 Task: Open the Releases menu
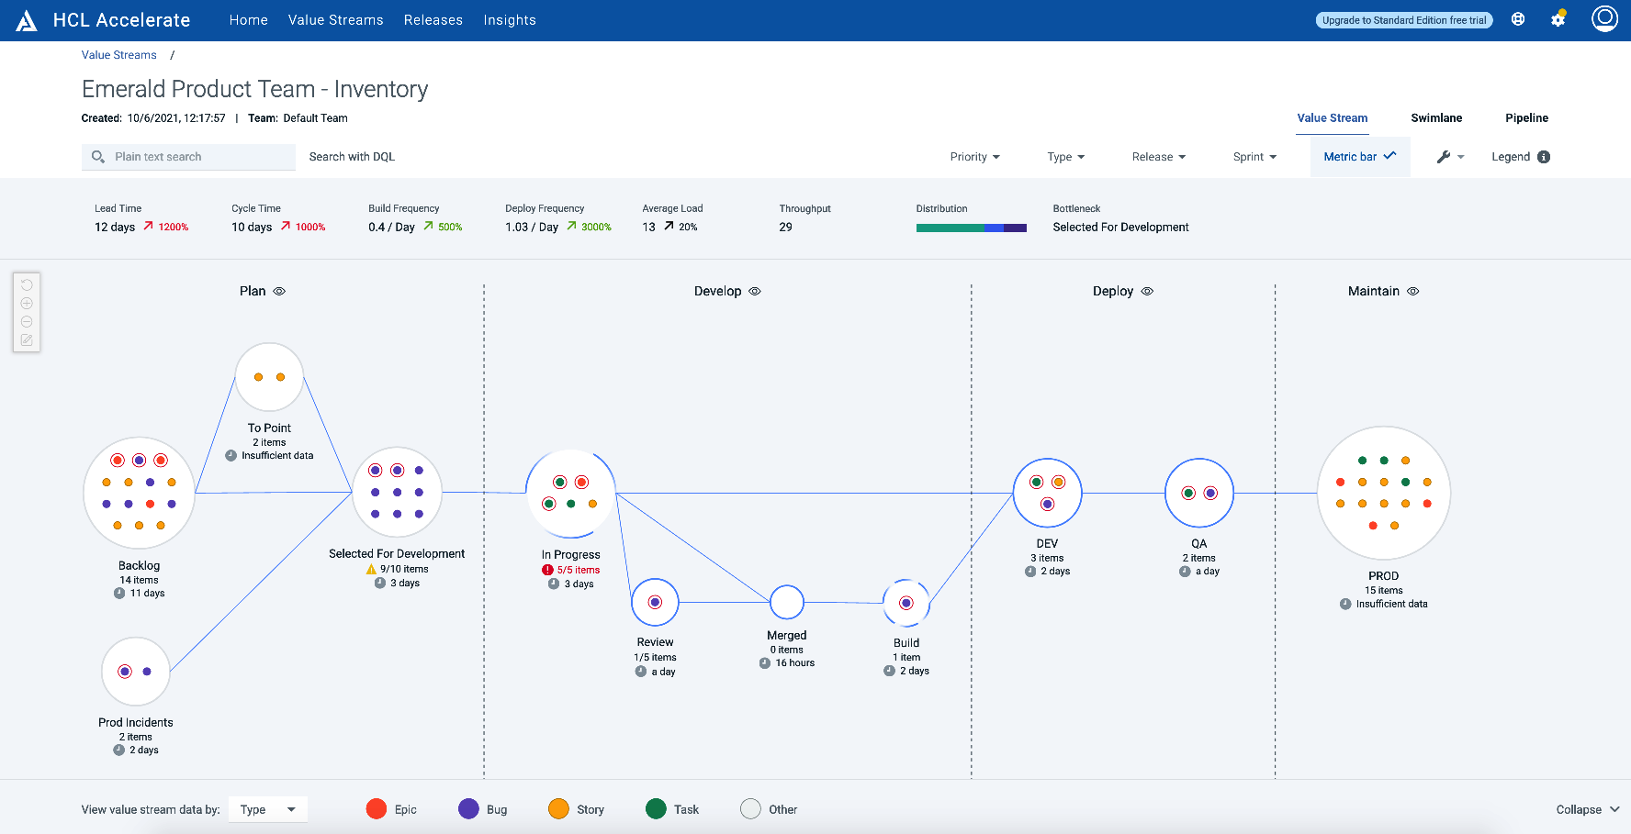pyautogui.click(x=433, y=20)
